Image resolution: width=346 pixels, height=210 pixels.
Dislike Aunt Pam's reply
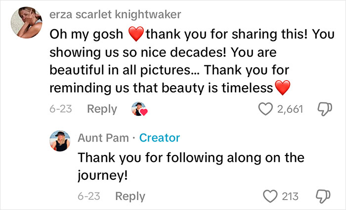click(323, 196)
